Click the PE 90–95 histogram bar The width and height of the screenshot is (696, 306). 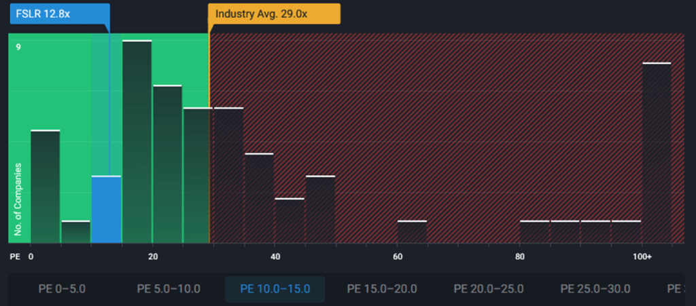tap(595, 232)
